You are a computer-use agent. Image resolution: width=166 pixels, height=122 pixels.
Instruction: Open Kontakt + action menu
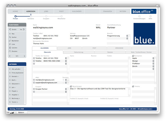click(14, 77)
